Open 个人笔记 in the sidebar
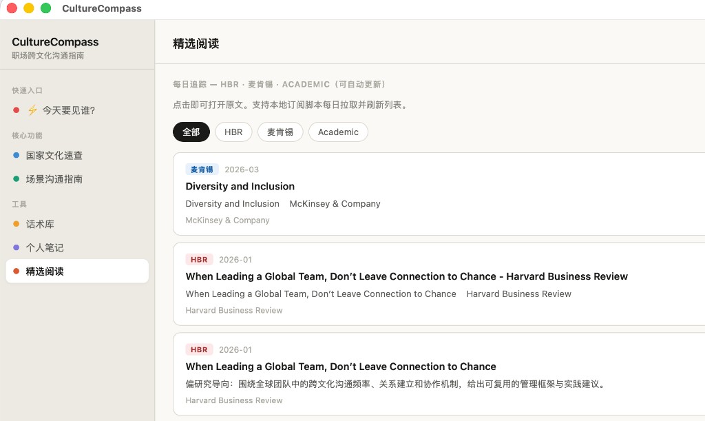The width and height of the screenshot is (705, 421). pyautogui.click(x=45, y=247)
